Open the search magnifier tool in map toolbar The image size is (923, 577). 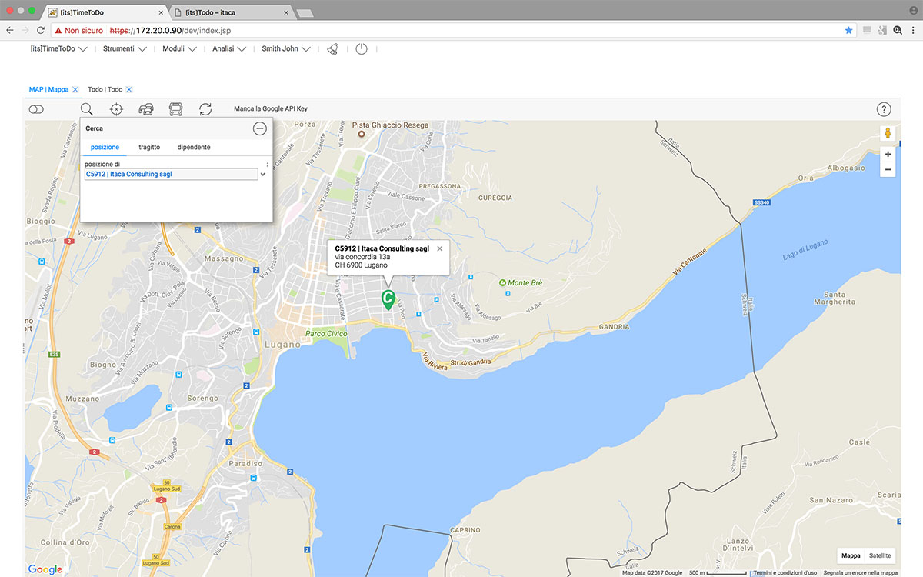87,110
